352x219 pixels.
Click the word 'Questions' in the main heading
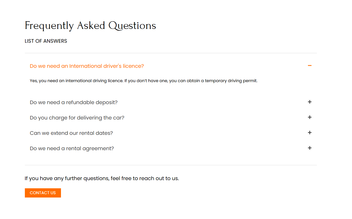tap(132, 26)
